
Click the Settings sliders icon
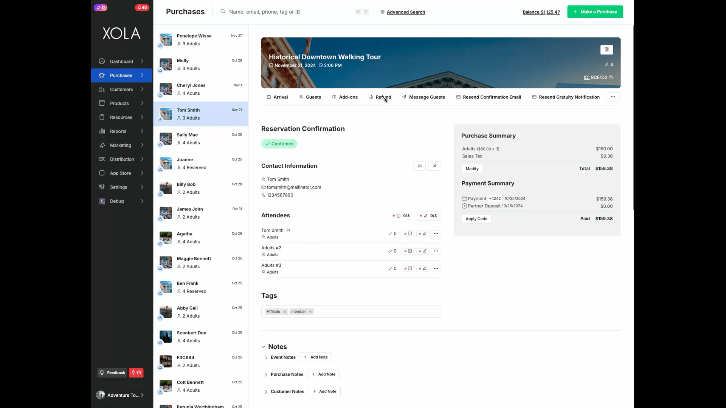click(102, 187)
